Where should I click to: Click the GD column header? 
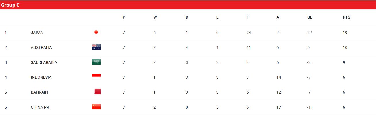[x=310, y=17]
